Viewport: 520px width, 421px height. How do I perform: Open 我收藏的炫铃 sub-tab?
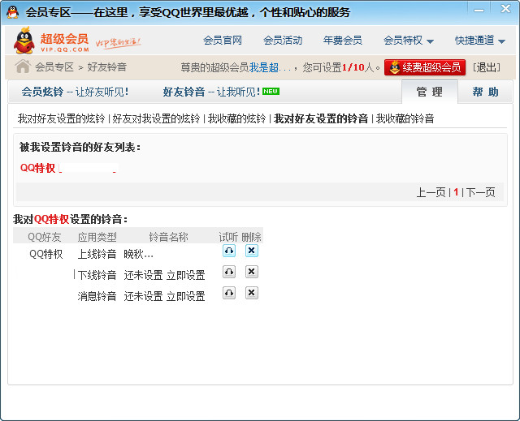pos(236,118)
